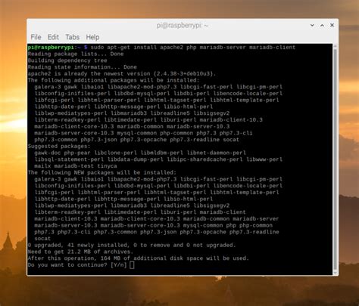
Task: Click the cursor block after the [Y/n] prompt
Action: [x=132, y=265]
